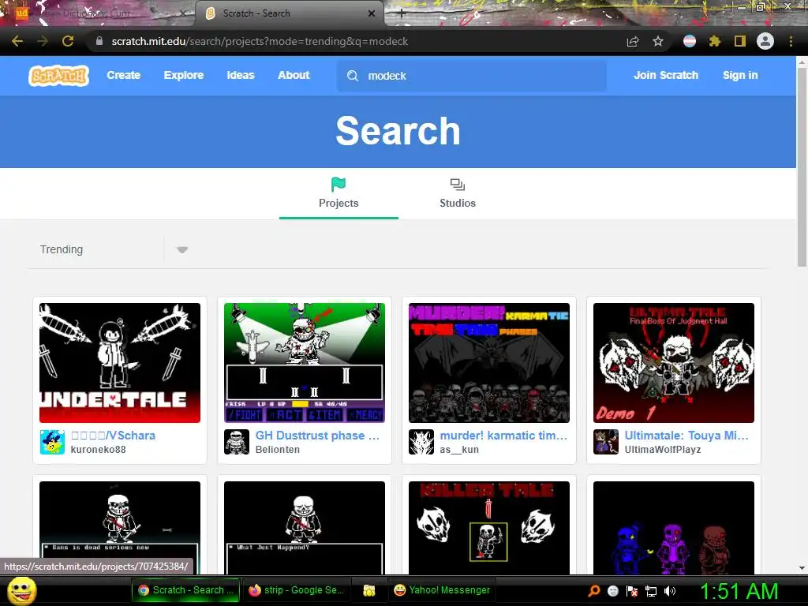Viewport: 808px width, 606px height.
Task: Close the Scratch - Search tab
Action: coord(372,13)
